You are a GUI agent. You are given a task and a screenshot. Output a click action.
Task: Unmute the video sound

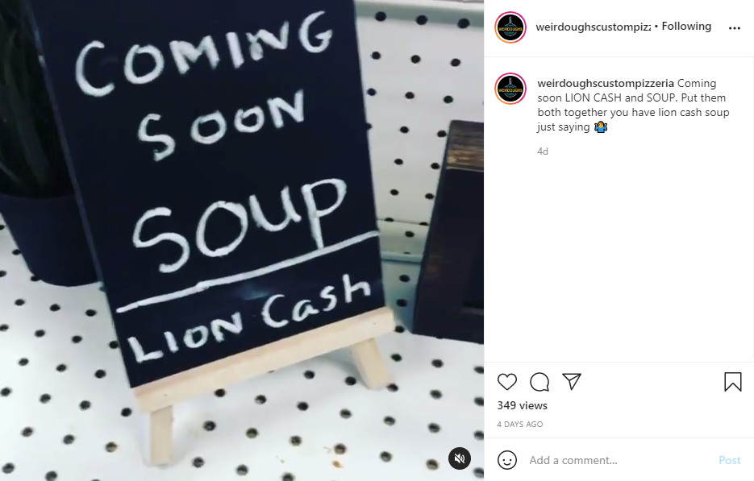click(460, 458)
